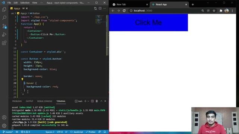Screen dimensions: 239x134
Task: Open editor more actions ellipsis
Action: pos(105,8)
